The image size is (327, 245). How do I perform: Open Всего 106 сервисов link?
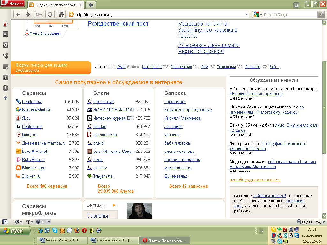[x=47, y=186]
